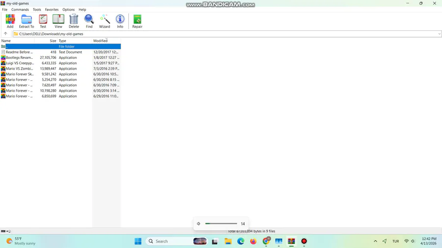The width and height of the screenshot is (442, 248).
Task: Switch the TUR input language indicator
Action: [396, 241]
